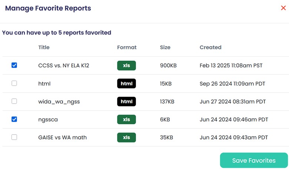The width and height of the screenshot is (289, 169).
Task: Click the black html badge in the html row
Action: coord(126,84)
